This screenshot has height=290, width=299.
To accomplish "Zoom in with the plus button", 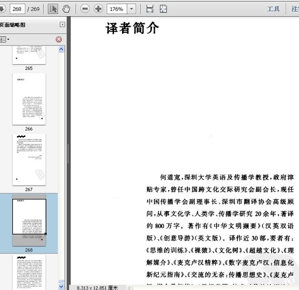I will click(98, 8).
